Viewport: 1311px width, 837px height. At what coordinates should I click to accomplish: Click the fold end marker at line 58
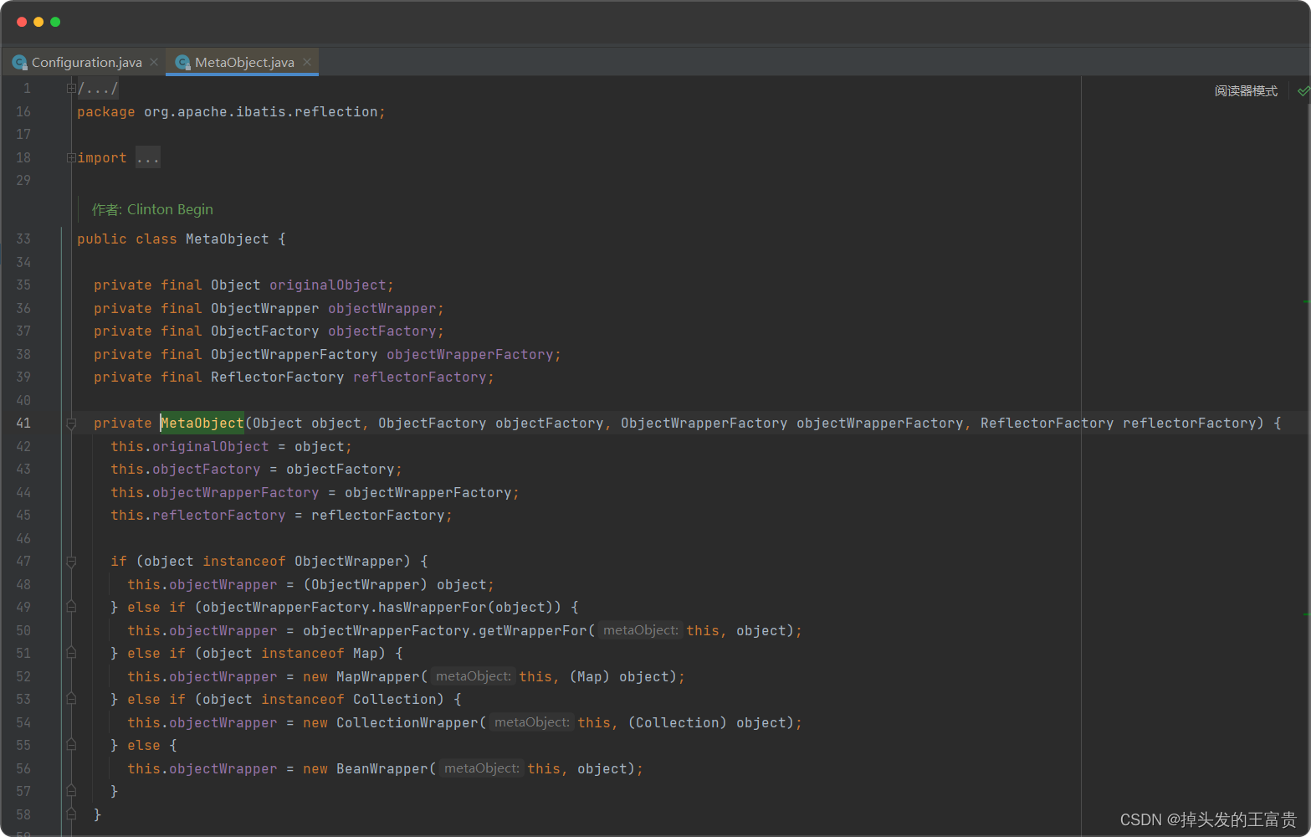71,814
